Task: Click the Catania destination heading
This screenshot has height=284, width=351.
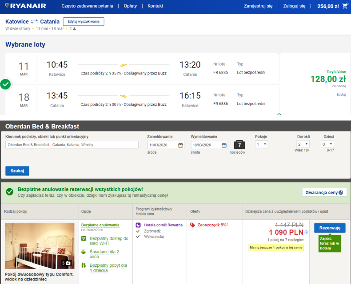Action: 50,22
